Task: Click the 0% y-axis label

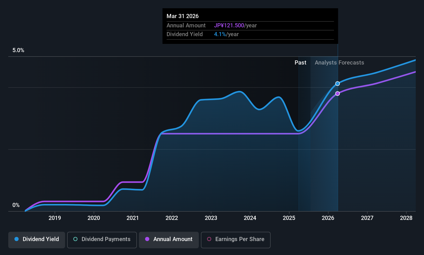Action: click(x=16, y=205)
